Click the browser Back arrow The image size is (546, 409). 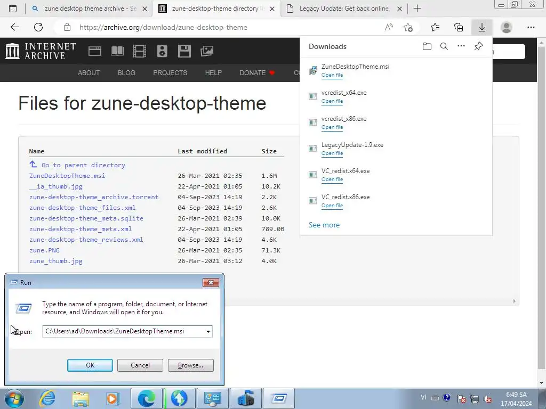14,27
